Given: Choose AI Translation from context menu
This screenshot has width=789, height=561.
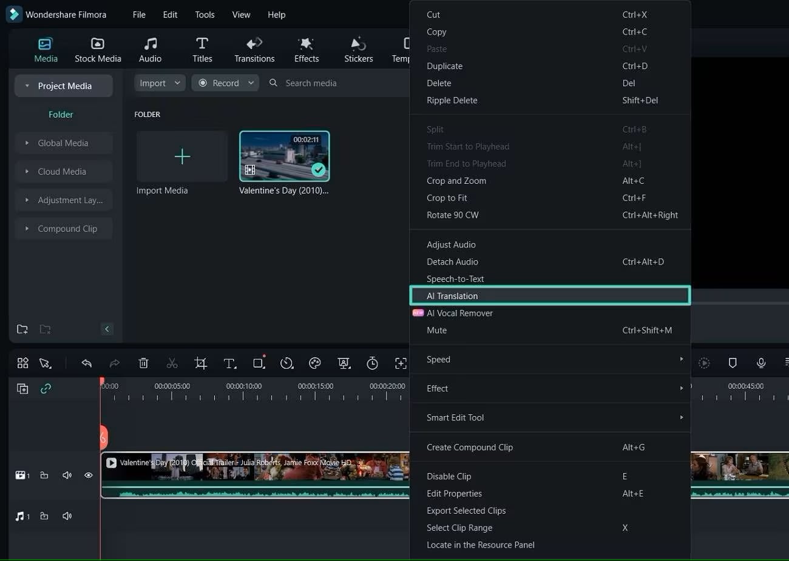Looking at the screenshot, I should click(550, 296).
